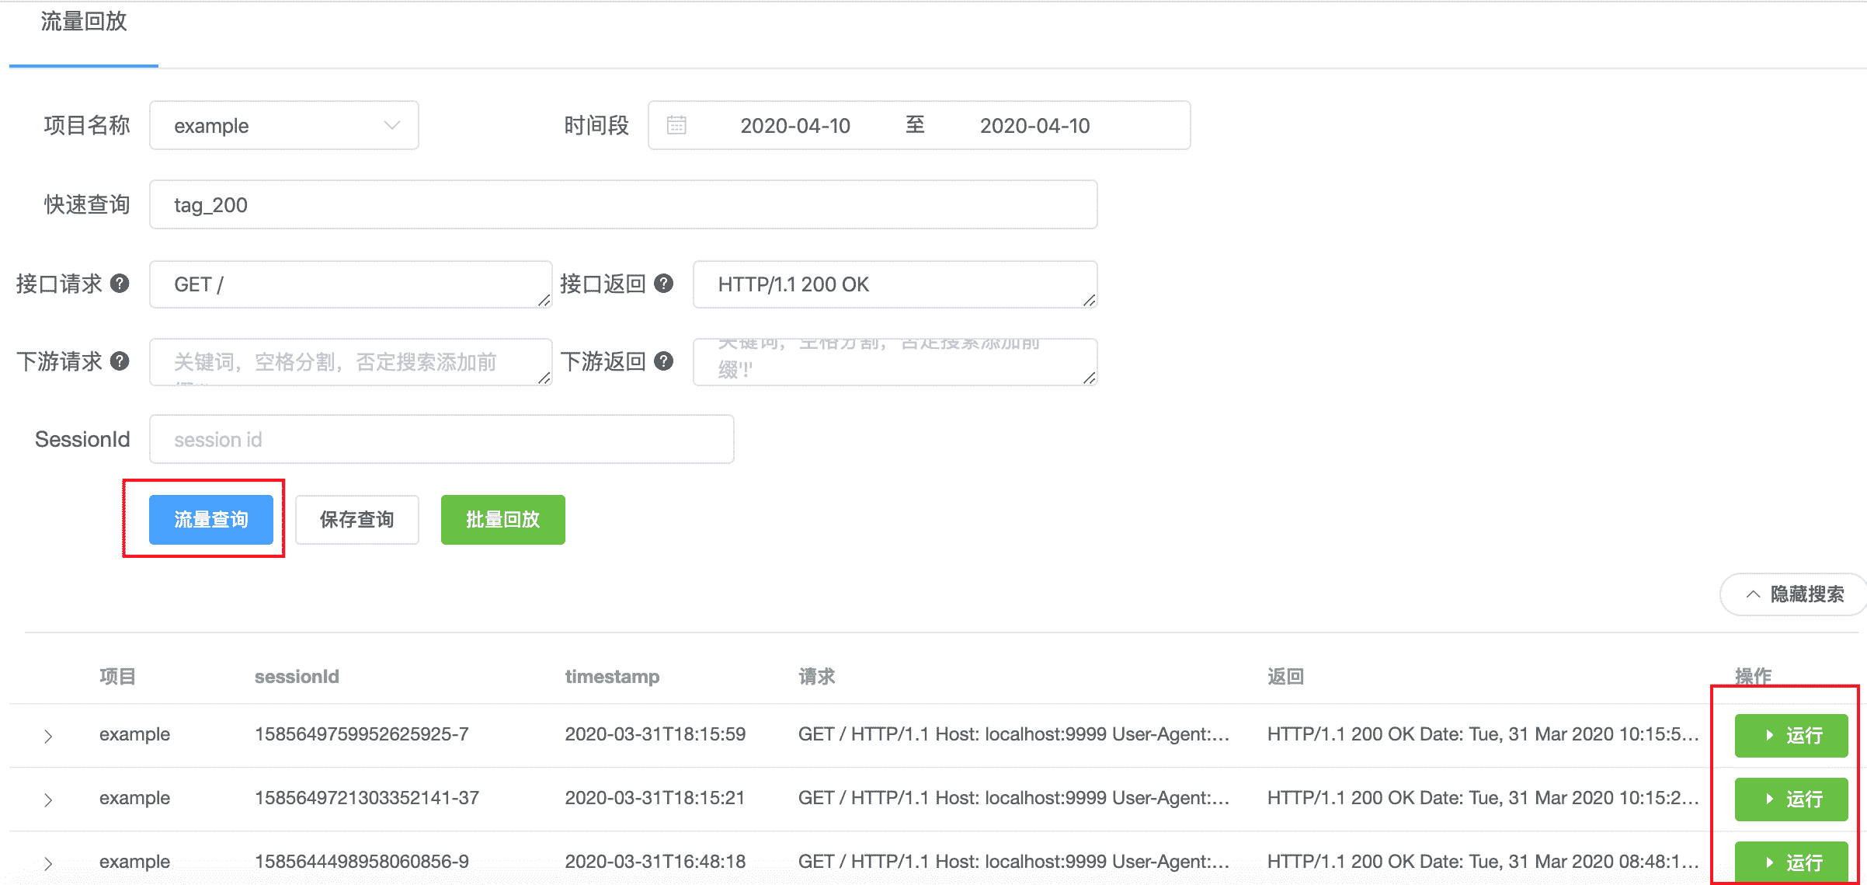
Task: Click the start date 2020-04-10
Action: pyautogui.click(x=795, y=125)
